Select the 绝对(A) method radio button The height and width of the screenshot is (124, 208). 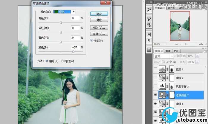62,61
